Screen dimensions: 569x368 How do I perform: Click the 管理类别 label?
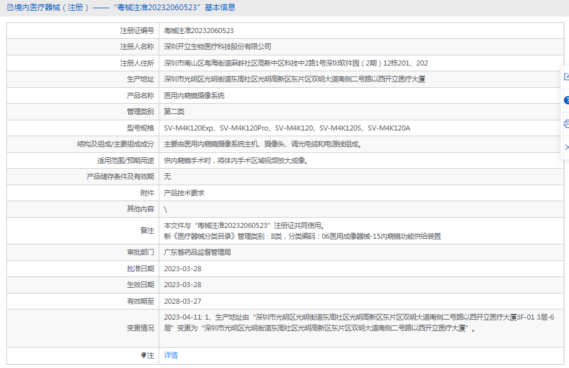140,111
